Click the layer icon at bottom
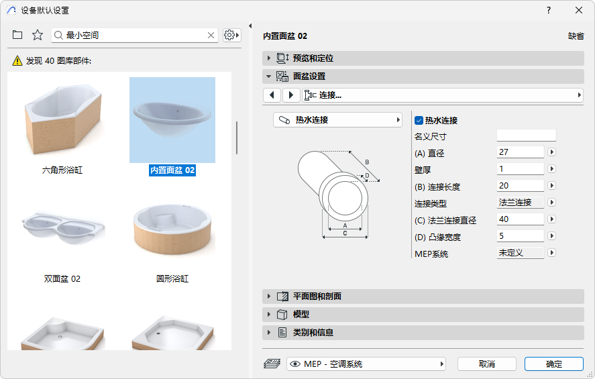Viewport: 595px width, 379px height. (x=272, y=364)
